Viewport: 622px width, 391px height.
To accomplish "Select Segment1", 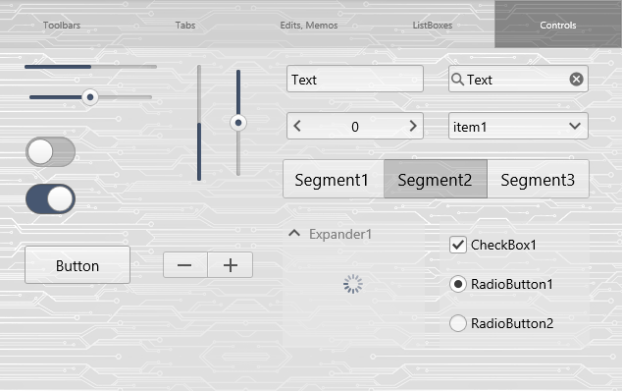I will click(x=334, y=179).
